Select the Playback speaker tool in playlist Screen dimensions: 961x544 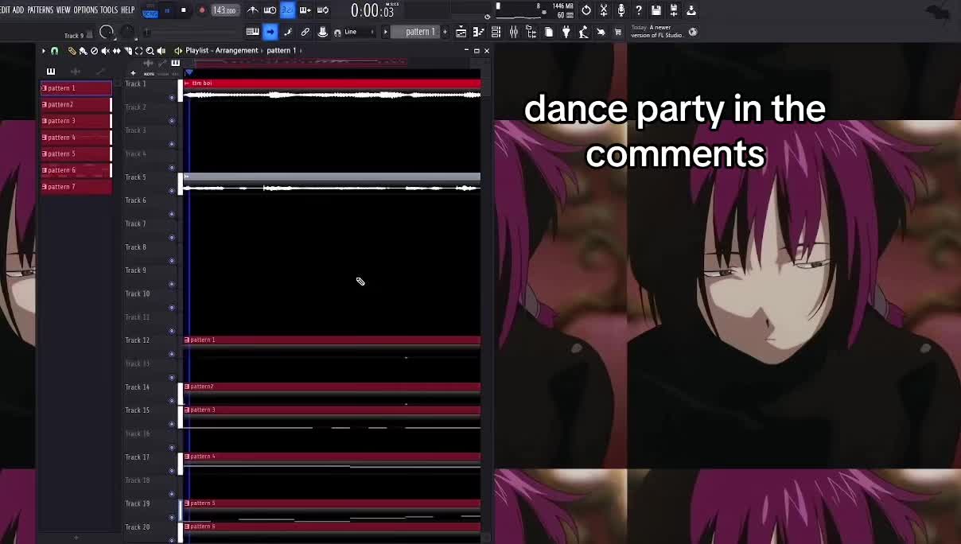(161, 51)
